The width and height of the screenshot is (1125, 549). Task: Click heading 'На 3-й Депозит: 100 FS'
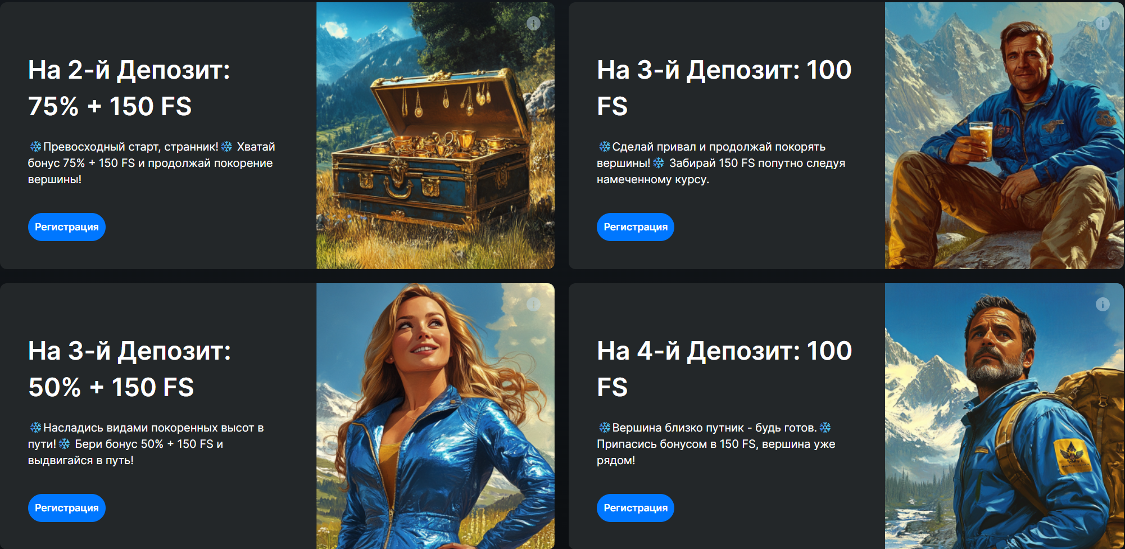724,88
